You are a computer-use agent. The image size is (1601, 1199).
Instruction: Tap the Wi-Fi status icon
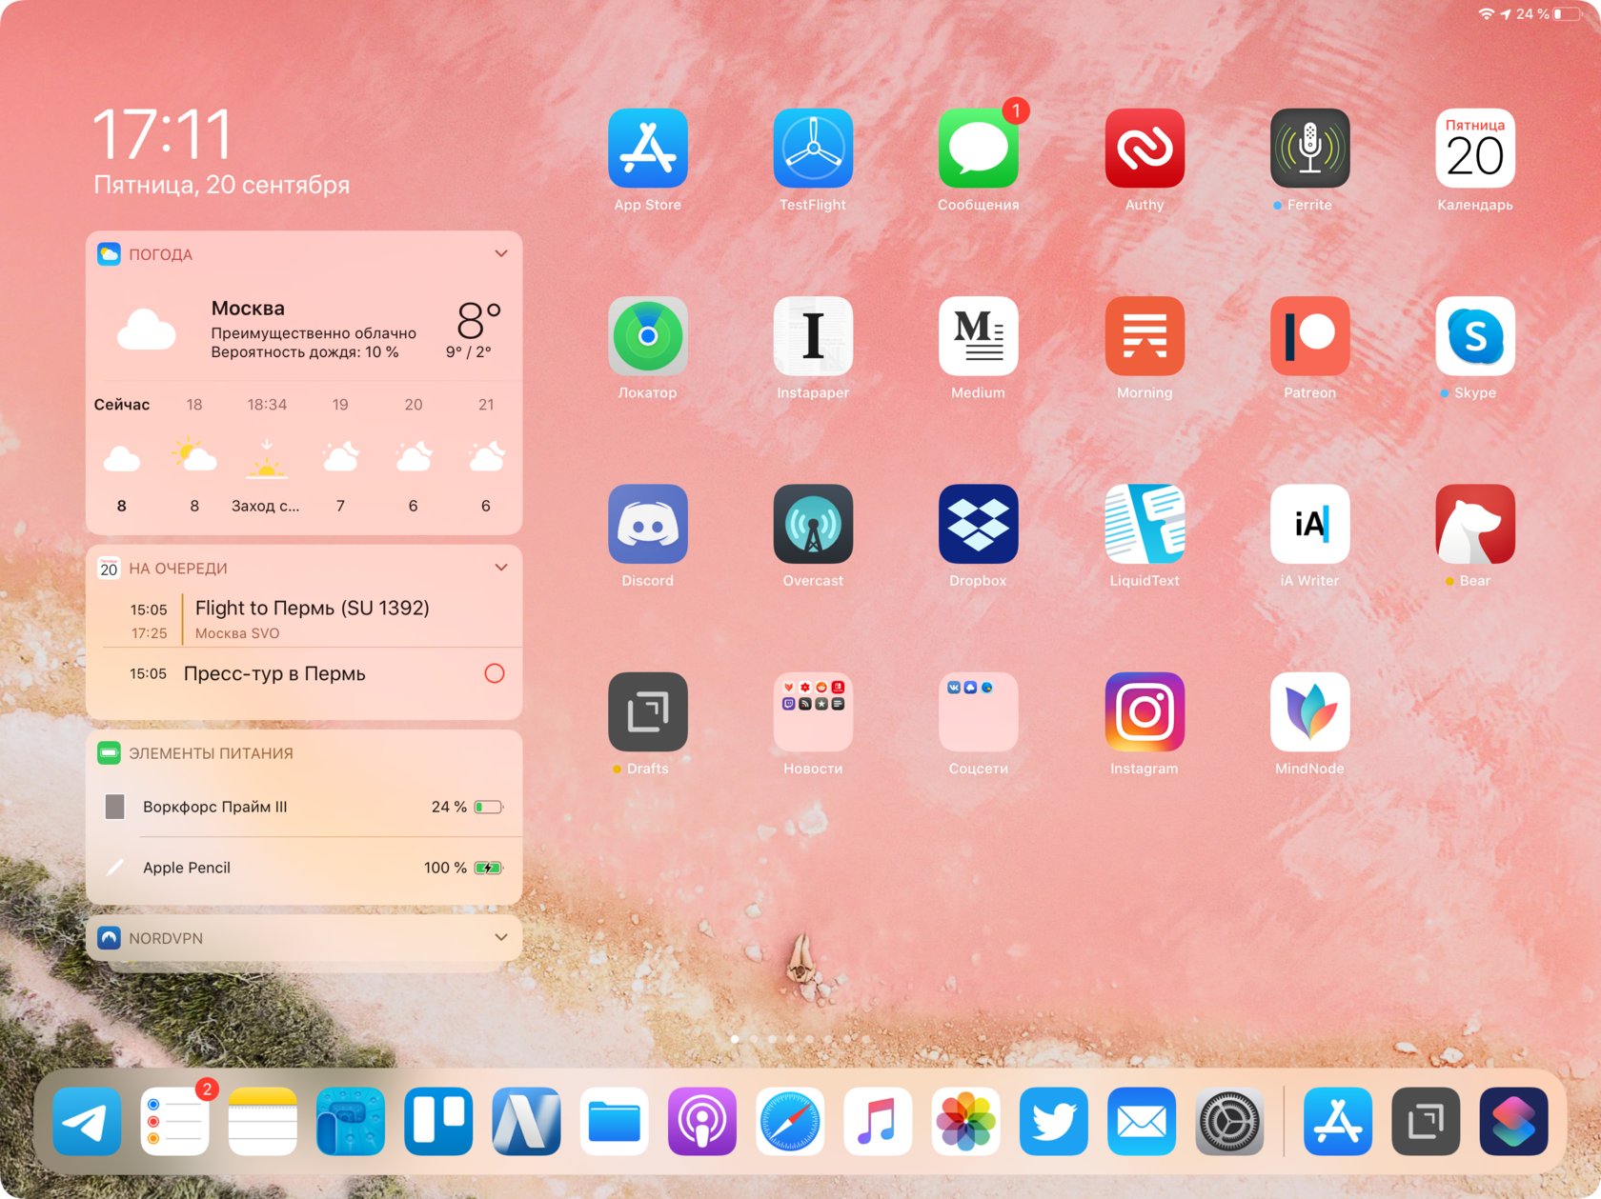(1486, 14)
